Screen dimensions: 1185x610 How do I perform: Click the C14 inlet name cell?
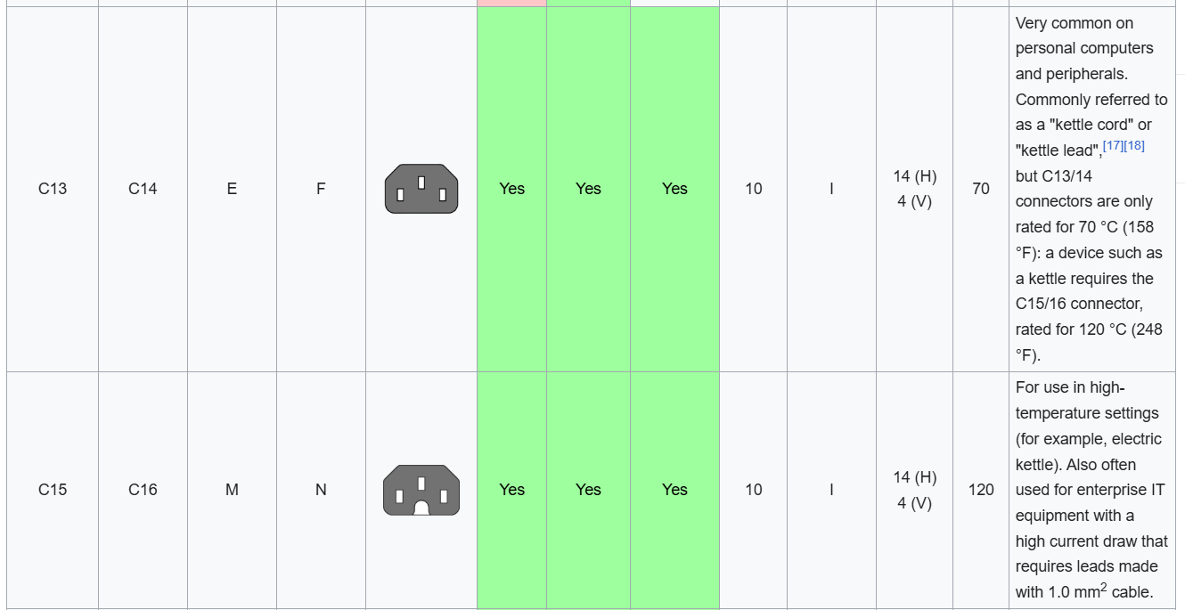point(143,189)
